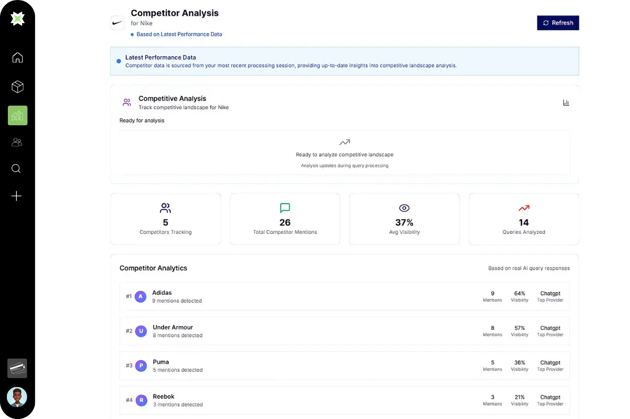Click the home icon in sidebar
Image resolution: width=630 pixels, height=419 pixels.
17,57
